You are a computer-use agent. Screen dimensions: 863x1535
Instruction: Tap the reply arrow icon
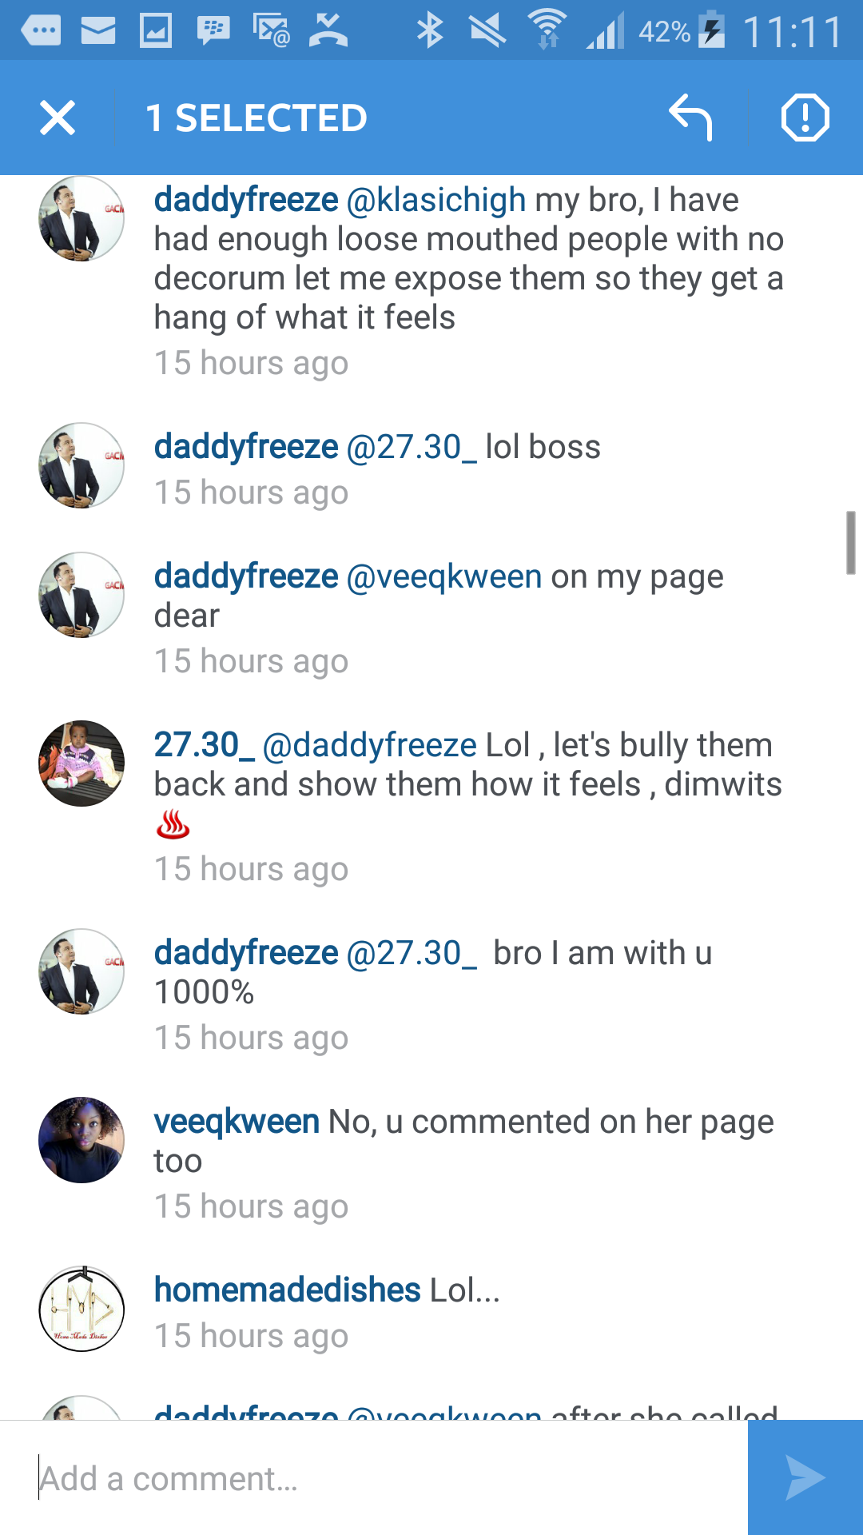coord(690,118)
